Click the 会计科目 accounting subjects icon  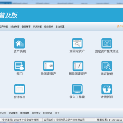(x=19, y=89)
